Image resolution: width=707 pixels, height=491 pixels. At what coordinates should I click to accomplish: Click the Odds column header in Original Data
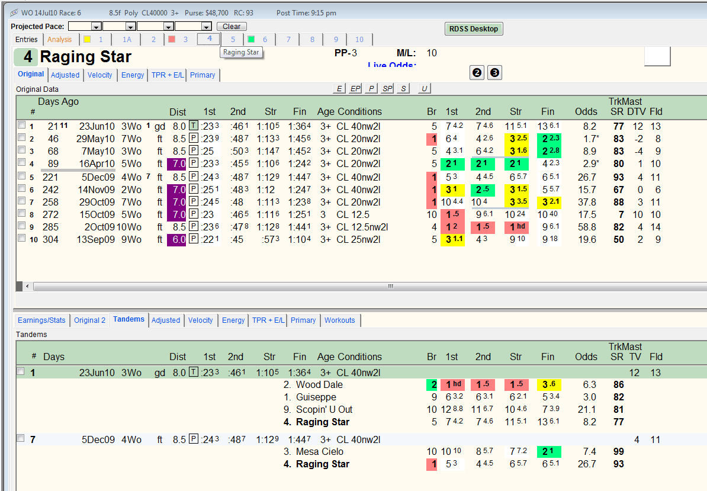pos(586,111)
